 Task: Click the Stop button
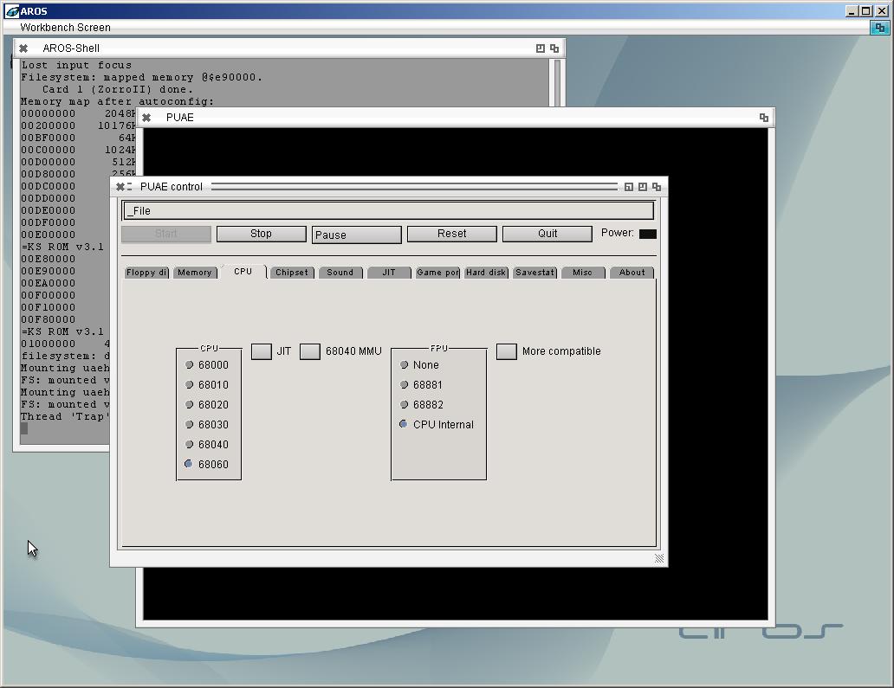tap(261, 234)
